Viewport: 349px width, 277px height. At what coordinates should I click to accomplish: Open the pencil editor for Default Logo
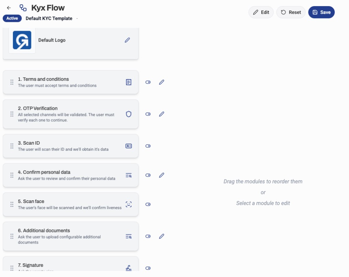pos(127,40)
